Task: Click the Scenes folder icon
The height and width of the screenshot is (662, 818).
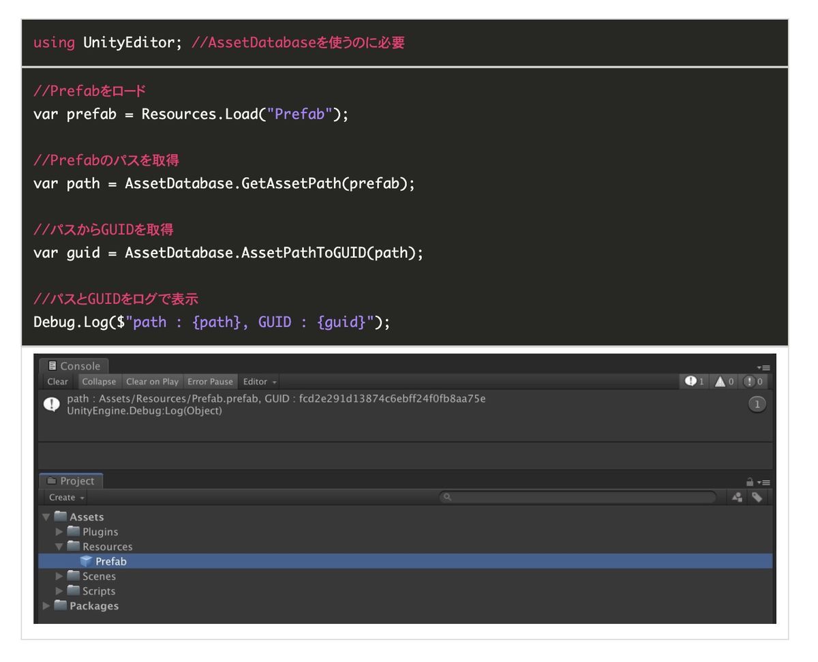Action: (73, 576)
